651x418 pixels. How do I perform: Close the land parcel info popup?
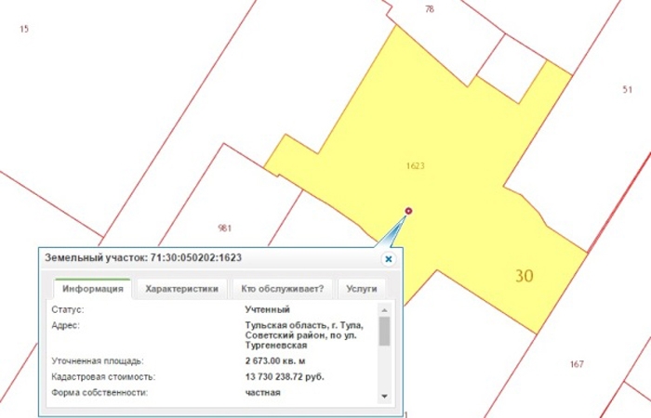click(389, 259)
